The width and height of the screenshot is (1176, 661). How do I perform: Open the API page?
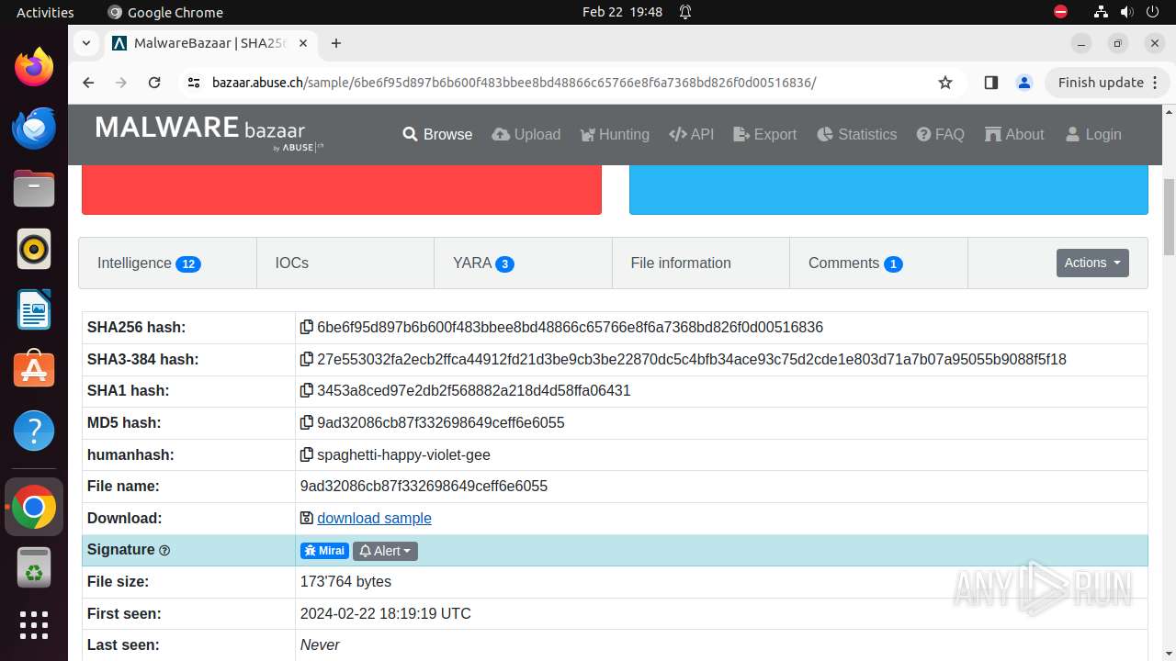[x=692, y=134]
